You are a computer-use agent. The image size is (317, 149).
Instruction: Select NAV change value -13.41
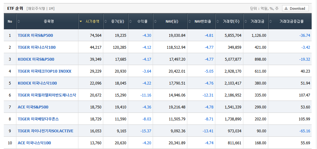[x=208, y=131]
